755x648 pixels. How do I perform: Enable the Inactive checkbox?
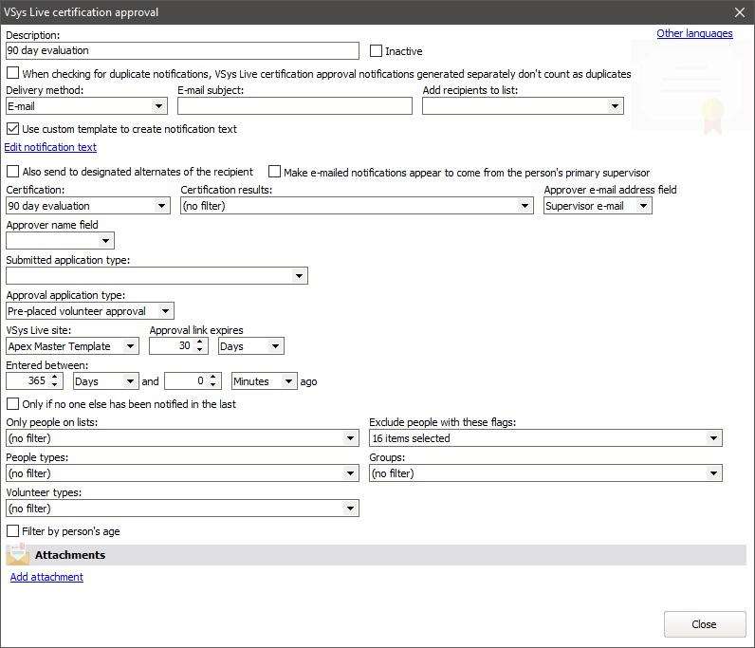377,51
